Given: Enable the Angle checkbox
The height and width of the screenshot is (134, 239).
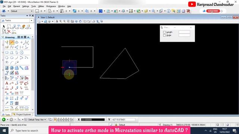Looking at the screenshot, I should click(164, 35).
